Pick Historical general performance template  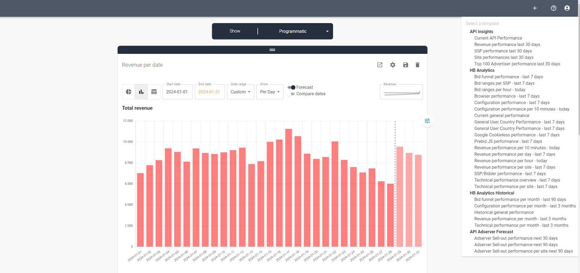click(504, 213)
